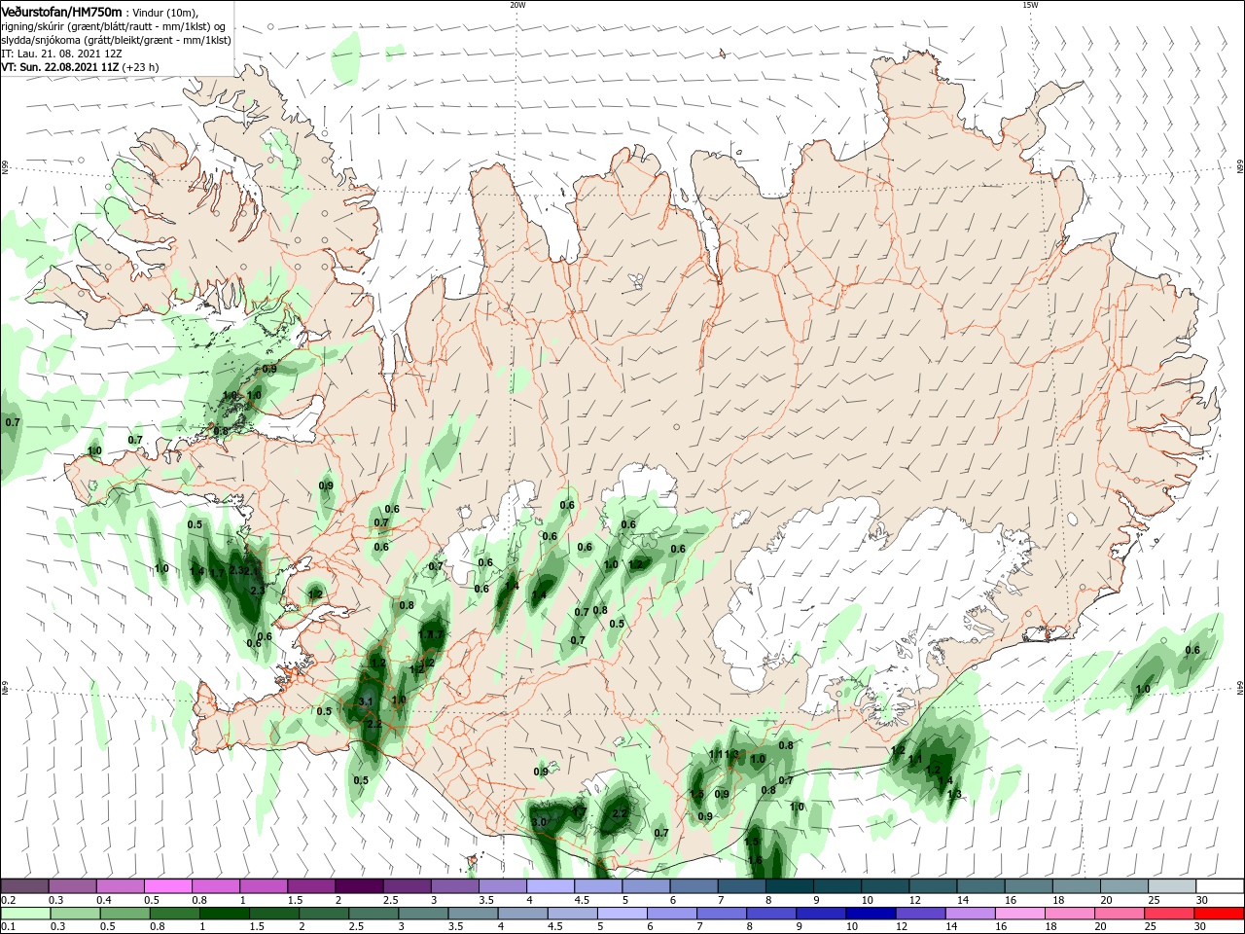Click the 20W longitude label at top
The image size is (1245, 934).
pyautogui.click(x=517, y=5)
